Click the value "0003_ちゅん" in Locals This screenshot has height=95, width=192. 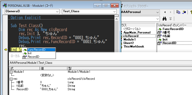49,89
